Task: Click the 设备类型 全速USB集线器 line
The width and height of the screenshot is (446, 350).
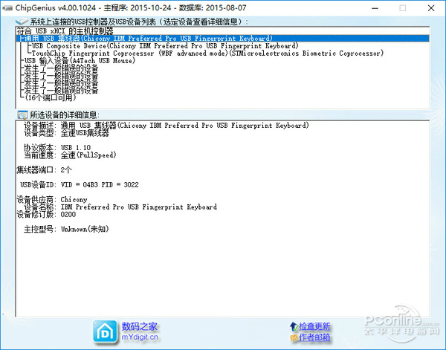Action: click(x=66, y=133)
